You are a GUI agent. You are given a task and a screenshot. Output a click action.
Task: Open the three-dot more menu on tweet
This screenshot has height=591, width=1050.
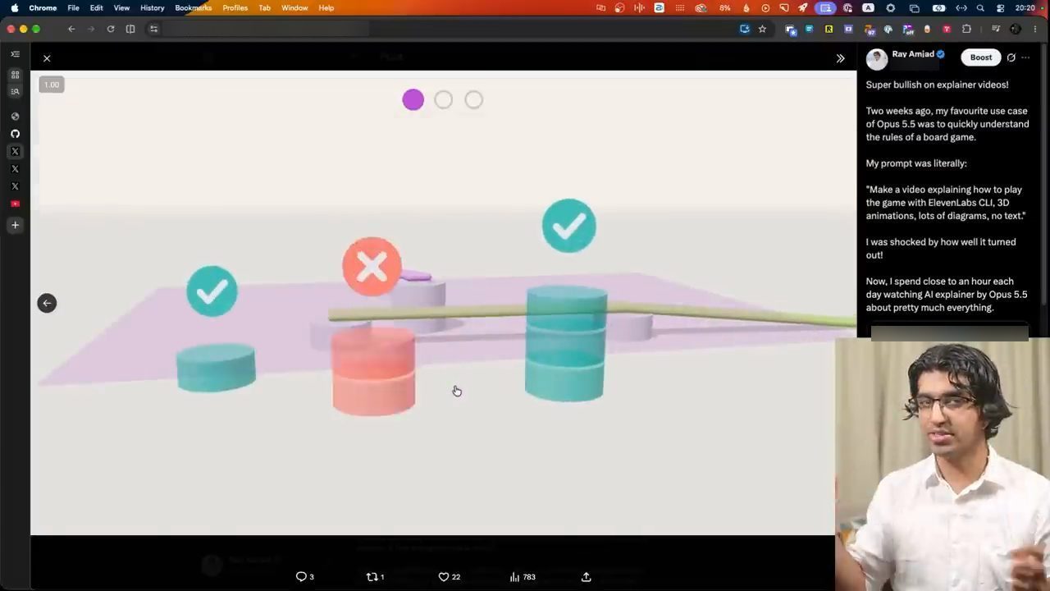click(1025, 57)
